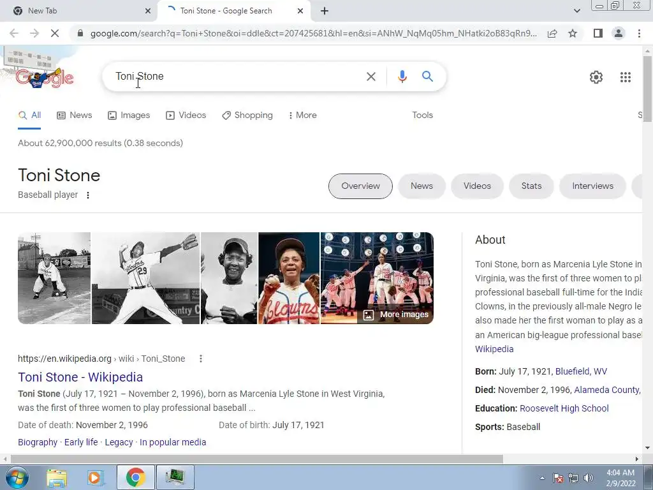Click in the Toni Stone search field
The image size is (653, 490).
coord(237,77)
